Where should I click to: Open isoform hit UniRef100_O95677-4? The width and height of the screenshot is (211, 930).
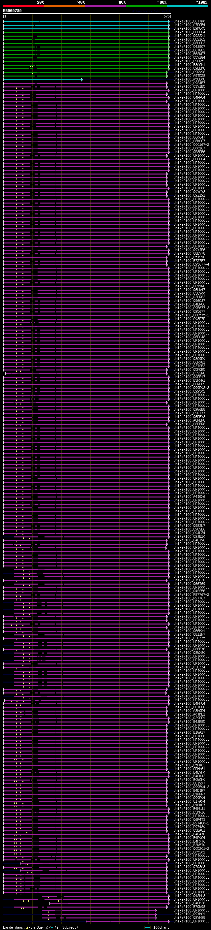[x=191, y=264]
